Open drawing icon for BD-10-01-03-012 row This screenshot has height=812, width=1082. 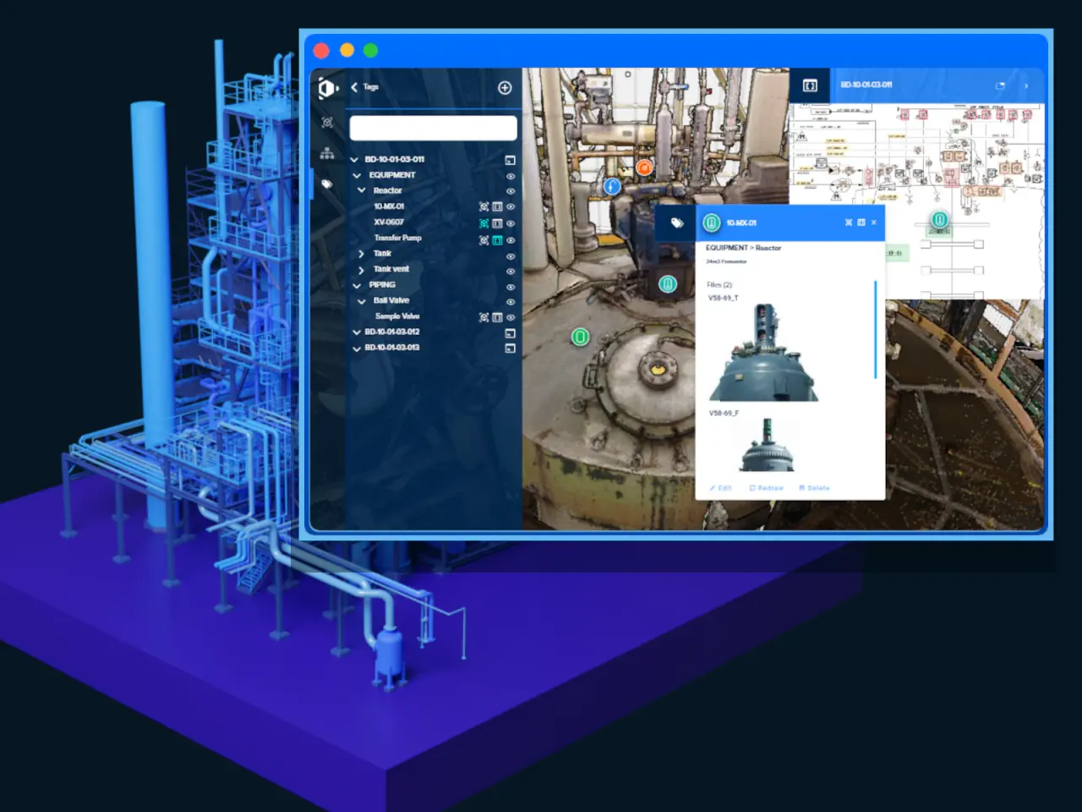click(x=510, y=333)
